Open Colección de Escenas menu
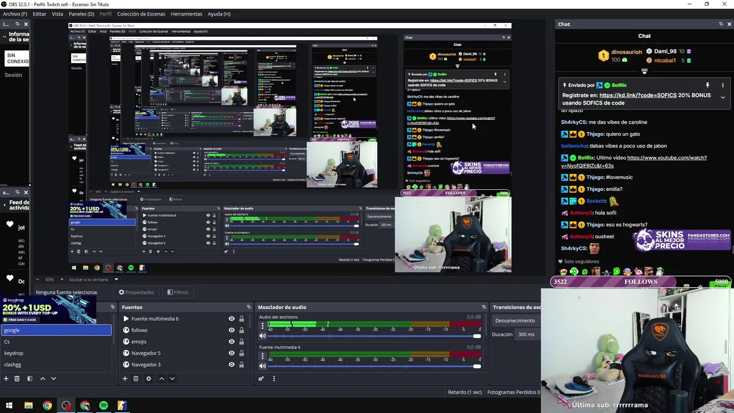The height and width of the screenshot is (413, 734). coord(141,14)
